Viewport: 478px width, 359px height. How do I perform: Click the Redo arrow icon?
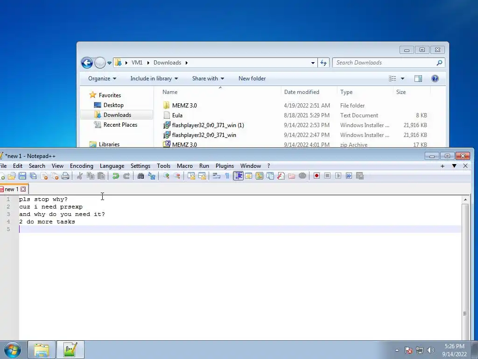click(x=127, y=176)
